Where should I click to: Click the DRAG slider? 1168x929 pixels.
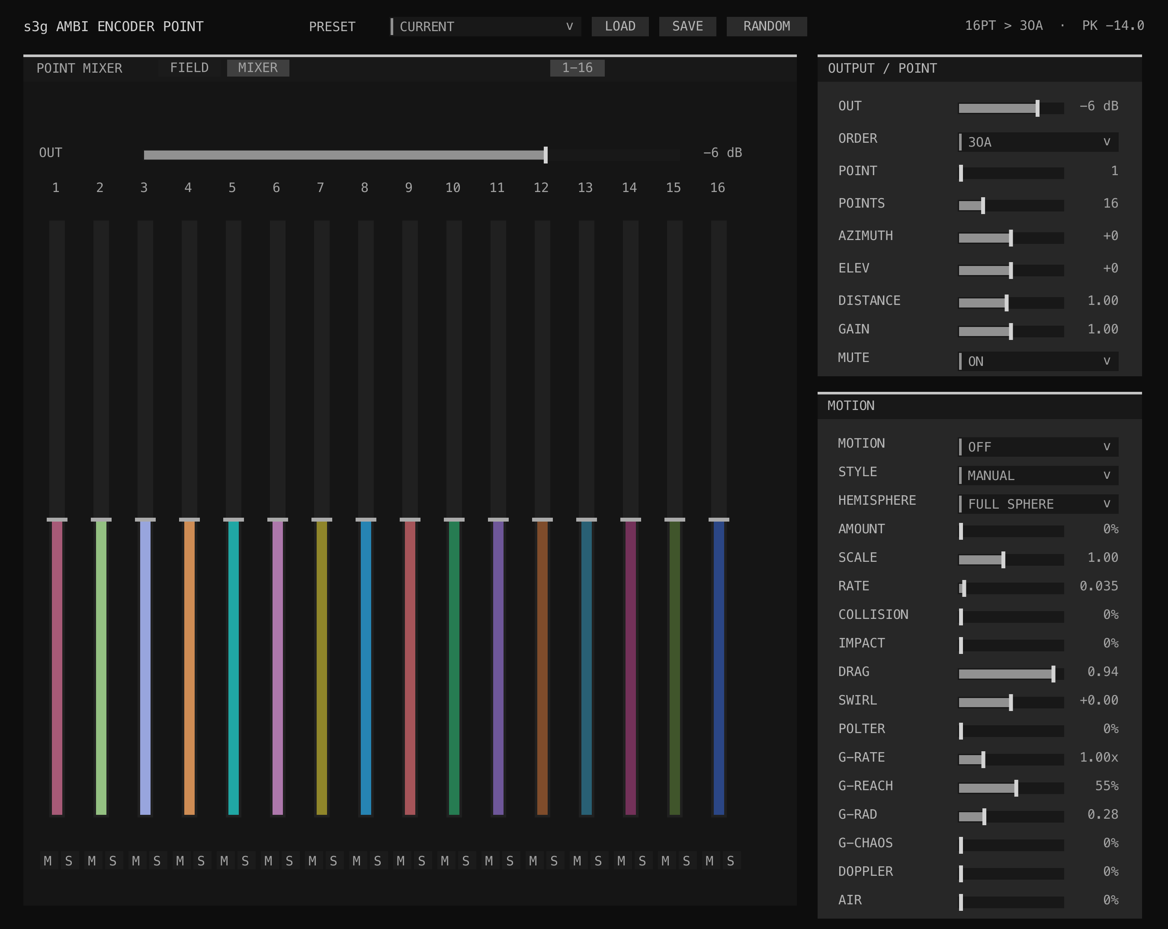click(x=1011, y=674)
